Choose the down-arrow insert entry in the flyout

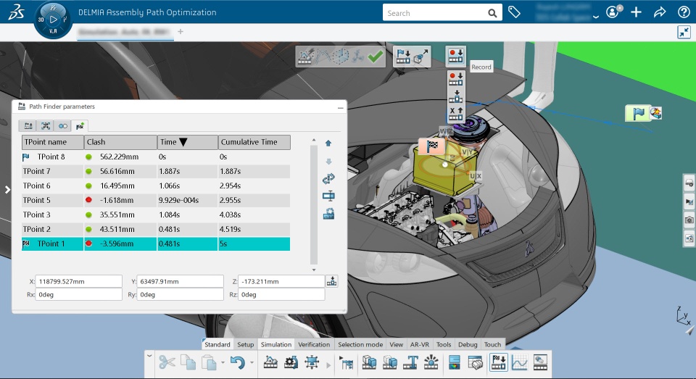tap(455, 96)
